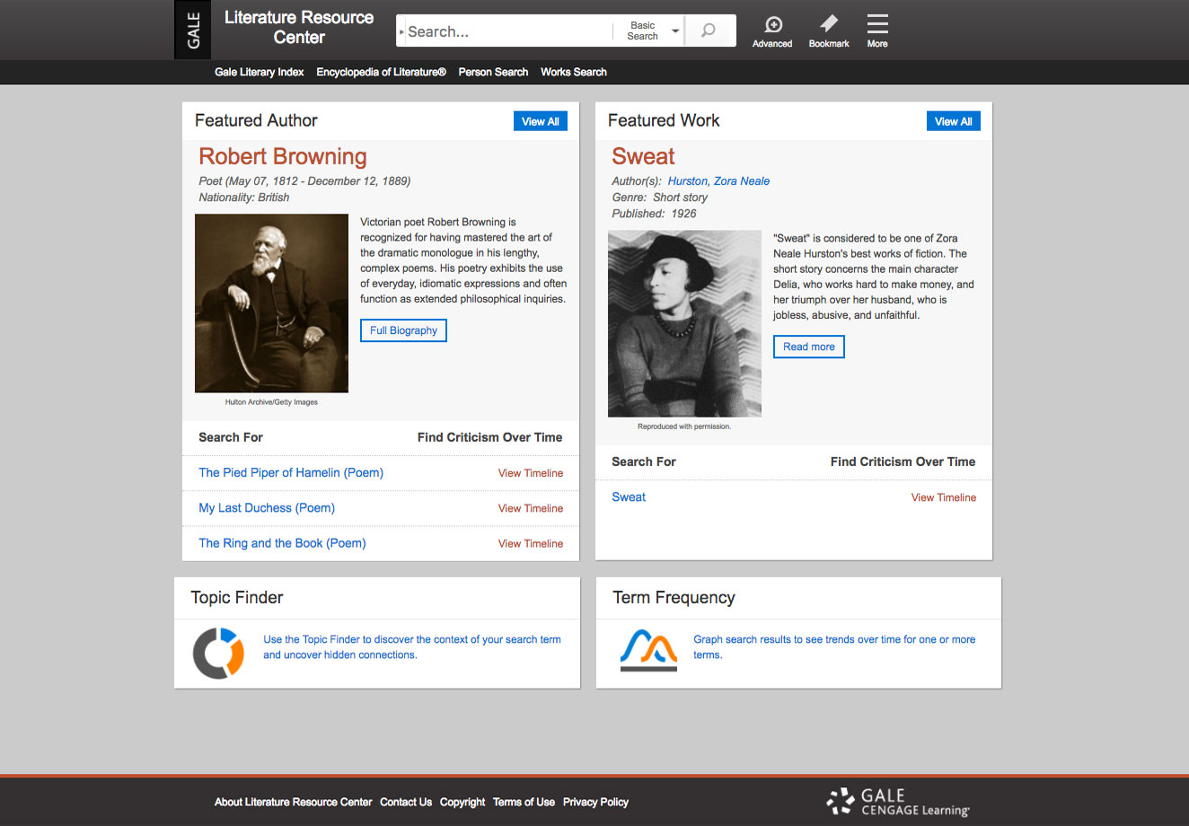The width and height of the screenshot is (1189, 826).
Task: Open The Ring and the Book (Poem)
Action: click(x=282, y=542)
